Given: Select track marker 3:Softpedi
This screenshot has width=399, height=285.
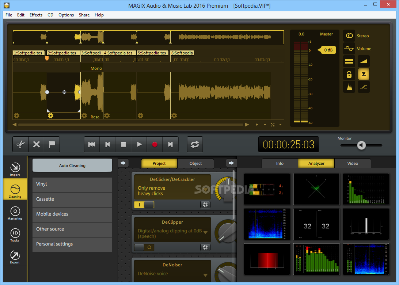Looking at the screenshot, I should click(91, 53).
